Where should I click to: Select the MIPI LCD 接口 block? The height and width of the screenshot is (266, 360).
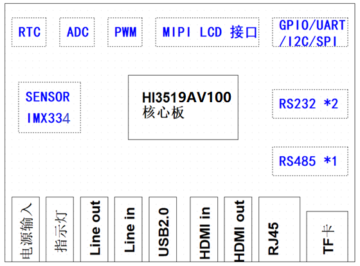tap(207, 32)
